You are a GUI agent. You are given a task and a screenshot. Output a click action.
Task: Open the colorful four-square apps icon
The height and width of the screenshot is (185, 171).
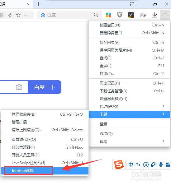click(108, 15)
